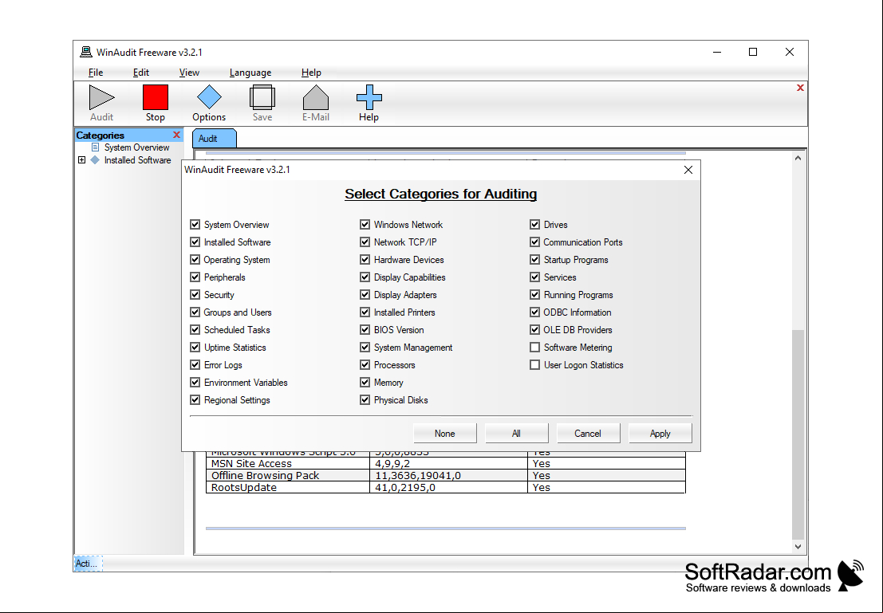Uncheck the ODBC Information checkbox
The height and width of the screenshot is (613, 883).
[535, 312]
